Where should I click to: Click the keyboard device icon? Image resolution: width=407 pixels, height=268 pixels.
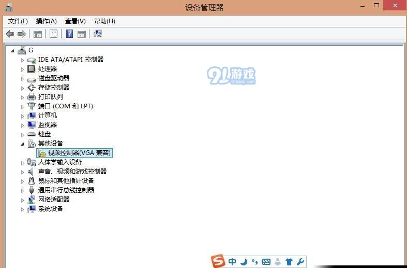[32, 134]
